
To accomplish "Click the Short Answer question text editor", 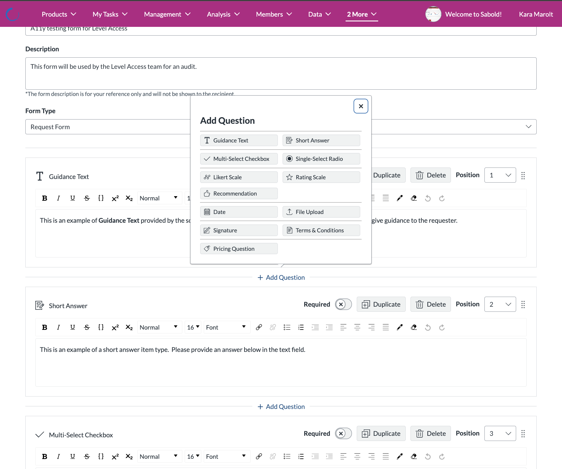I will 281,362.
